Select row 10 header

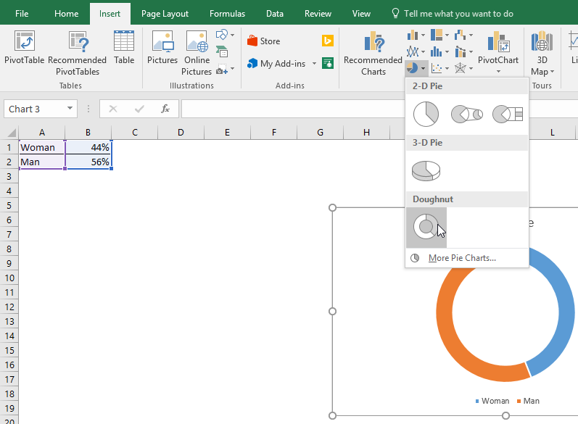[9, 278]
